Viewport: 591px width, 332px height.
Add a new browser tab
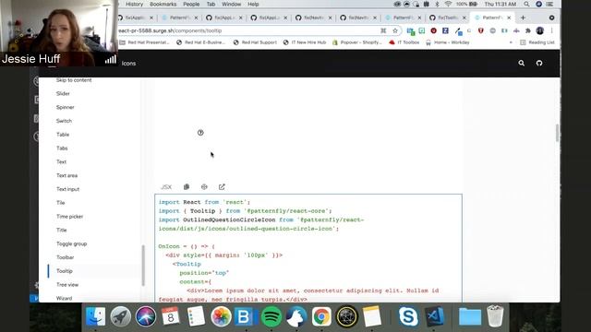tap(523, 18)
